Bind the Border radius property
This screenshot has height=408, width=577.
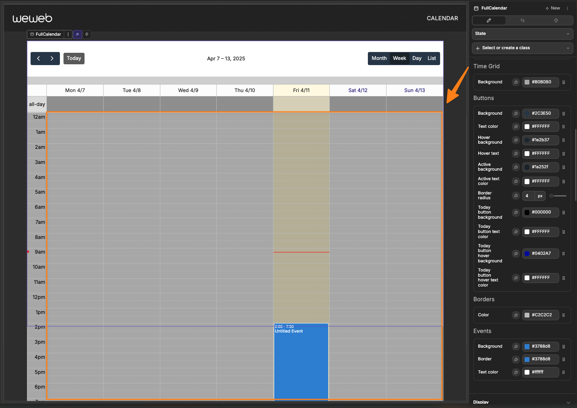tap(516, 196)
